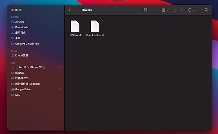Click the Drivers window title
The height and width of the screenshot is (134, 218).
[x=87, y=10]
